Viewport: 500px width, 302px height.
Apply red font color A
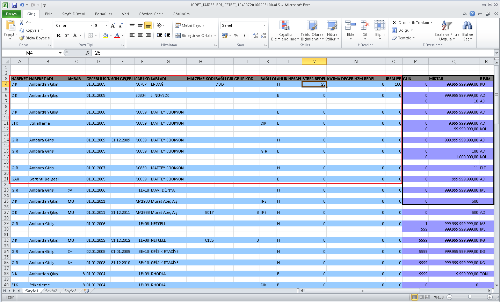(117, 36)
